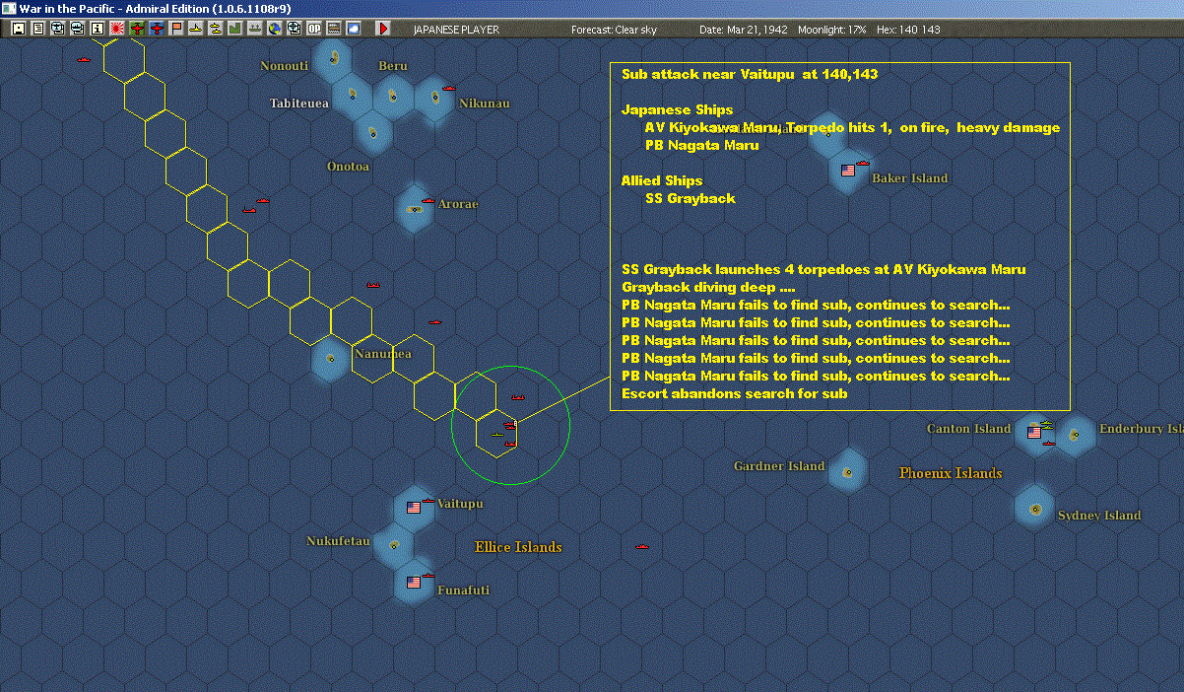1184x692 pixels.
Task: Select the Sydney Island hex
Action: pyautogui.click(x=1035, y=509)
